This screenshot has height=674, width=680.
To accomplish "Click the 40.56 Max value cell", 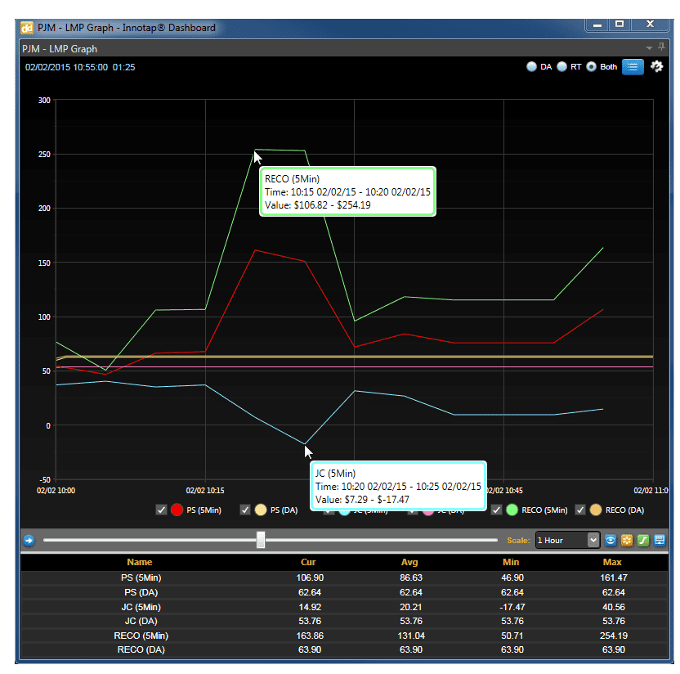I will pyautogui.click(x=614, y=607).
